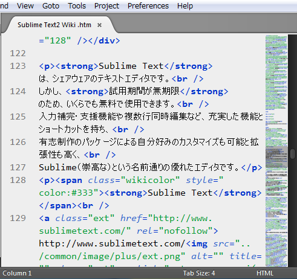
Task: Click the "ext" class value on line 129
Action: (x=101, y=218)
